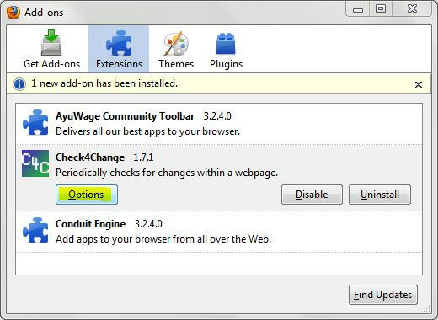Select the Conduit Engine puzzle icon
The image size is (438, 320).
tap(35, 230)
